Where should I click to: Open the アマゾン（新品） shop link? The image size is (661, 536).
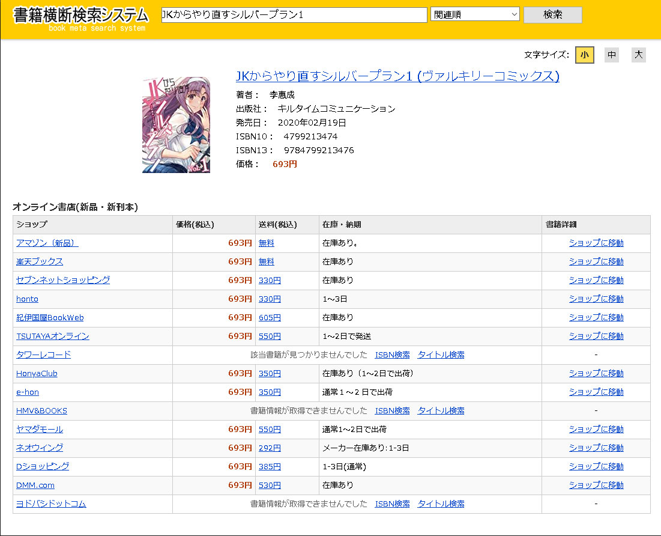point(47,243)
